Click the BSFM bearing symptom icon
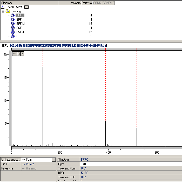This screenshot has height=182, width=182. [13, 32]
